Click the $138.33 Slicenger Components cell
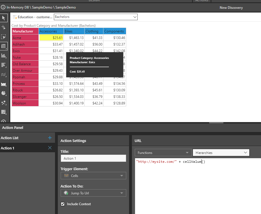Screen dimensions: 261x214 (x=115, y=96)
